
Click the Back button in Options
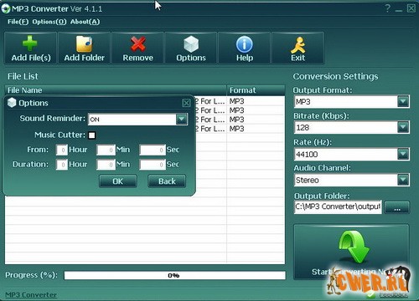point(167,181)
